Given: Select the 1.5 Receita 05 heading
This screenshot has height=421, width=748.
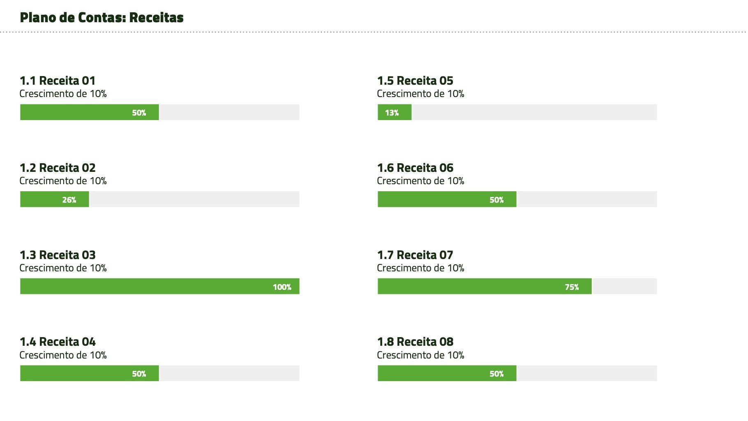Looking at the screenshot, I should click(x=415, y=81).
